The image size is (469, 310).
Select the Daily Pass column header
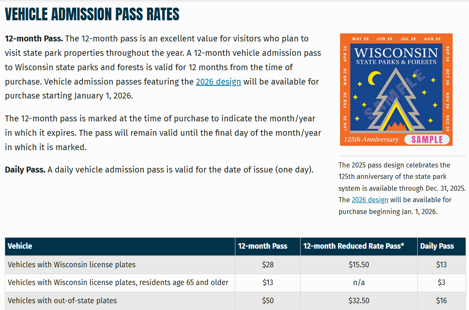(437, 246)
